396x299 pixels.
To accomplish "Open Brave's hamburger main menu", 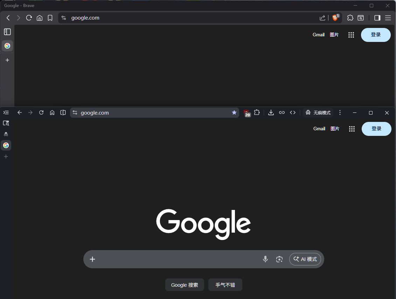I will click(388, 18).
